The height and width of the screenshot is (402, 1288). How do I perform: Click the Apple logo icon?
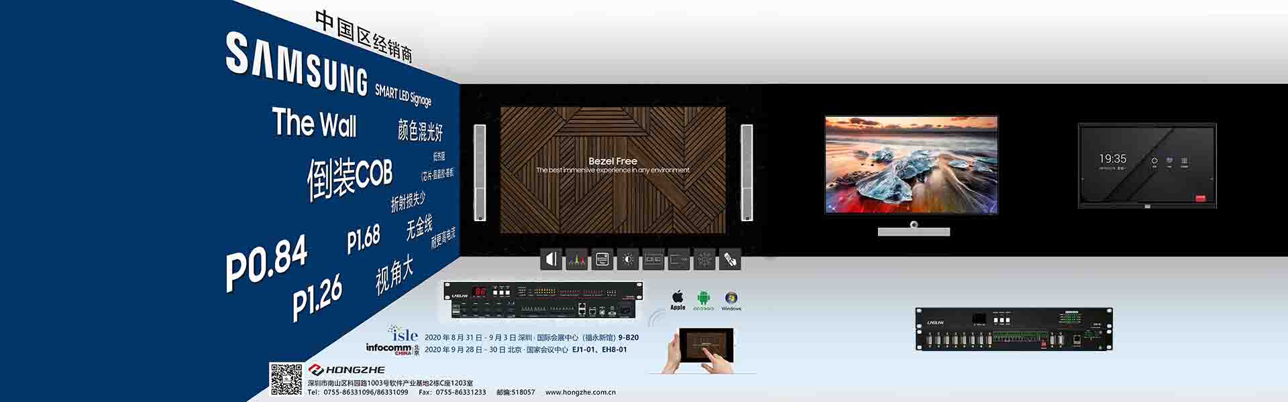click(x=678, y=297)
